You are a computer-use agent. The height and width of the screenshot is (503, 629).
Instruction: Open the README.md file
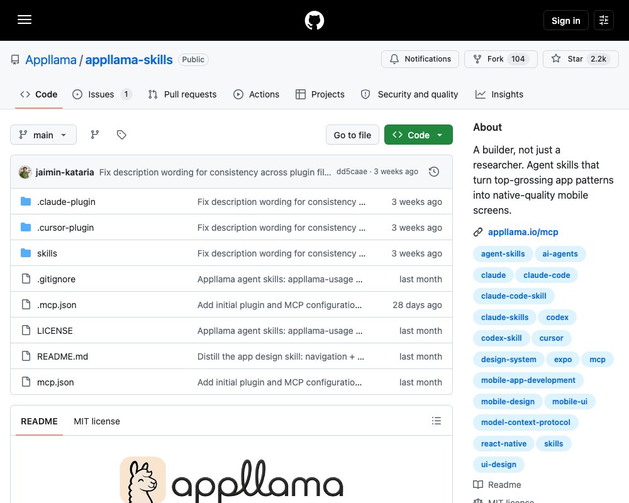pos(62,357)
